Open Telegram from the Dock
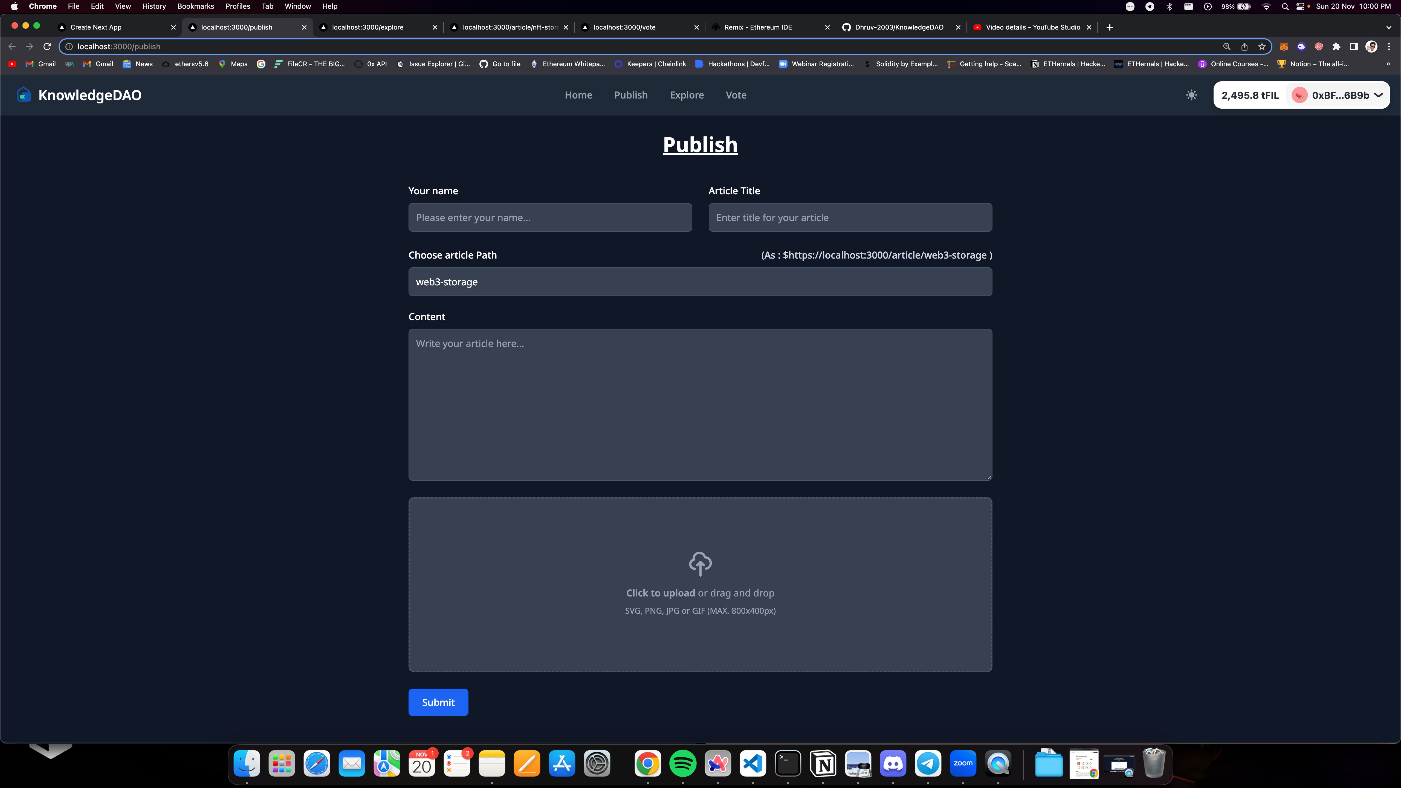 tap(928, 764)
